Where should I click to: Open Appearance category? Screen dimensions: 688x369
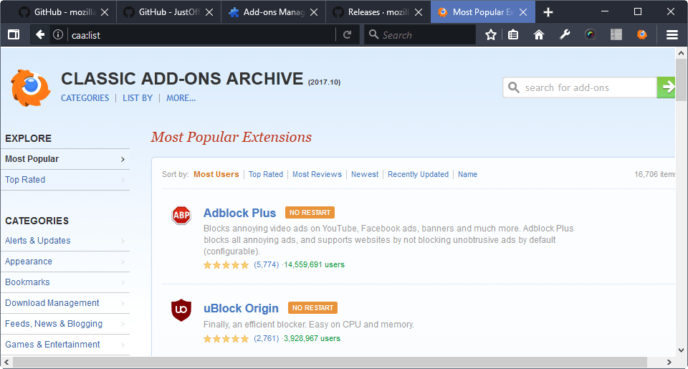pyautogui.click(x=65, y=262)
